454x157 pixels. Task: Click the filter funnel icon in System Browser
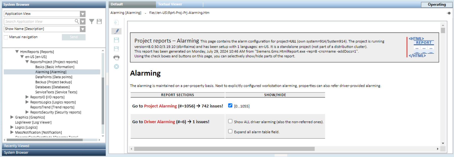click(x=92, y=22)
